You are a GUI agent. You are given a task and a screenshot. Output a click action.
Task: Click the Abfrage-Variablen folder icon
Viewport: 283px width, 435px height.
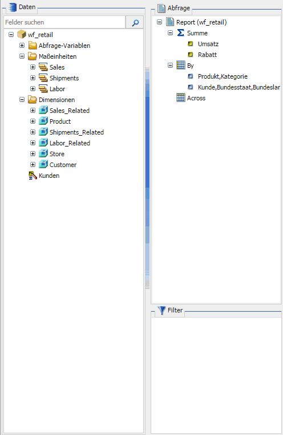tap(33, 45)
